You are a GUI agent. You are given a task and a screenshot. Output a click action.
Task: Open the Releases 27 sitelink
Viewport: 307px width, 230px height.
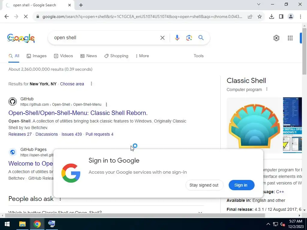point(20,134)
